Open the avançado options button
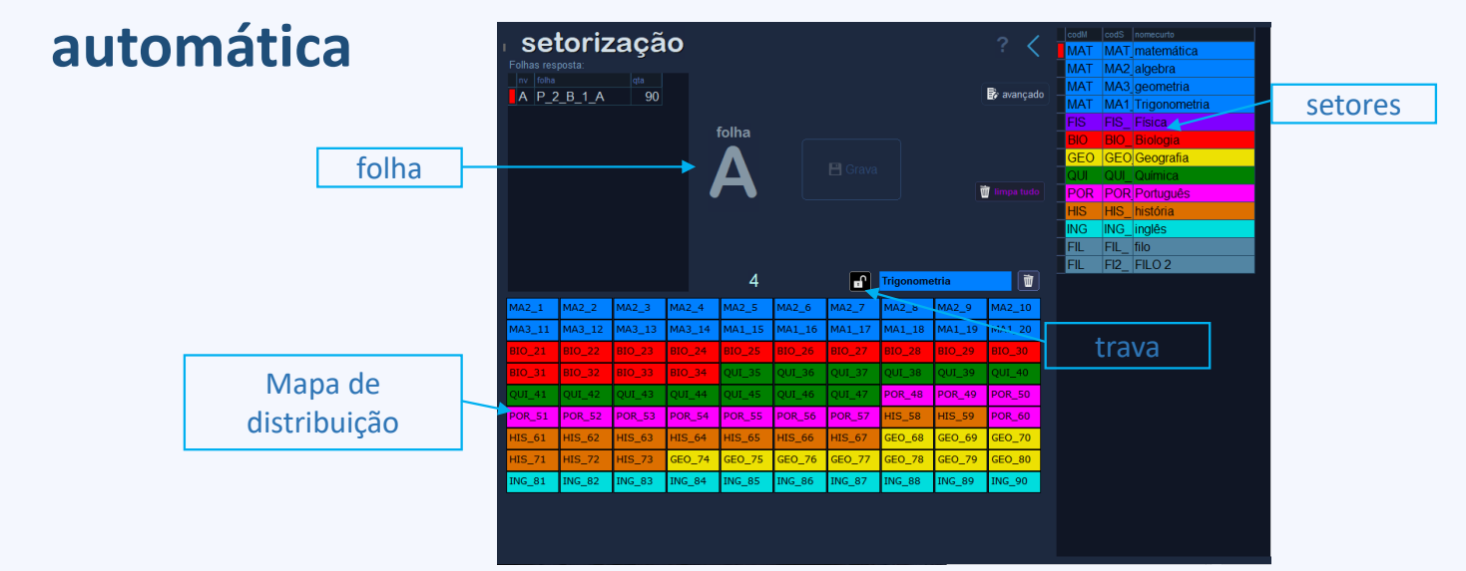The width and height of the screenshot is (1466, 571). point(1014,95)
